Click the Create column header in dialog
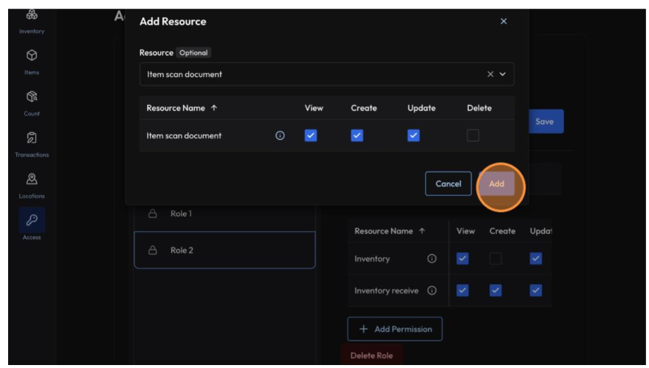 tap(364, 108)
